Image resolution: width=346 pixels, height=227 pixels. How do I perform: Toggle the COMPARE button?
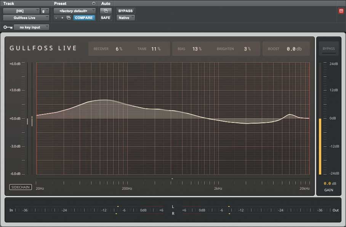click(84, 17)
